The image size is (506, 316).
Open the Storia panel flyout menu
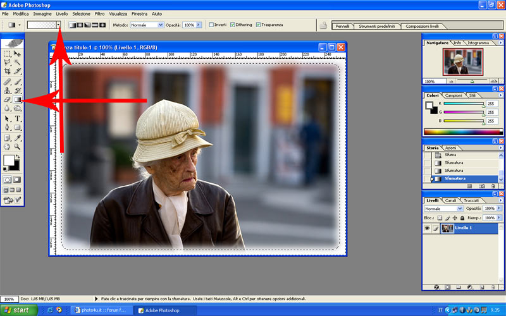[x=501, y=148]
